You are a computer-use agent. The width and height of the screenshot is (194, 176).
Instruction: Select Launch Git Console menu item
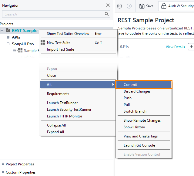pyautogui.click(x=144, y=145)
